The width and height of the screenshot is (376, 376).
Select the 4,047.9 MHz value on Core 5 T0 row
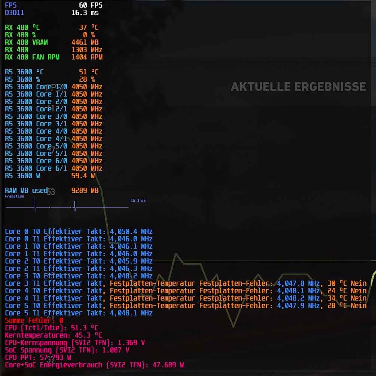(299, 306)
